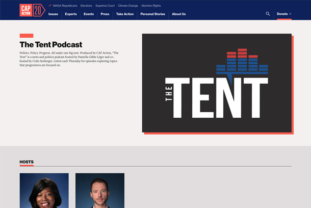Open the MAGA Republicans trending link
This screenshot has width=311, height=208.
[65, 6]
